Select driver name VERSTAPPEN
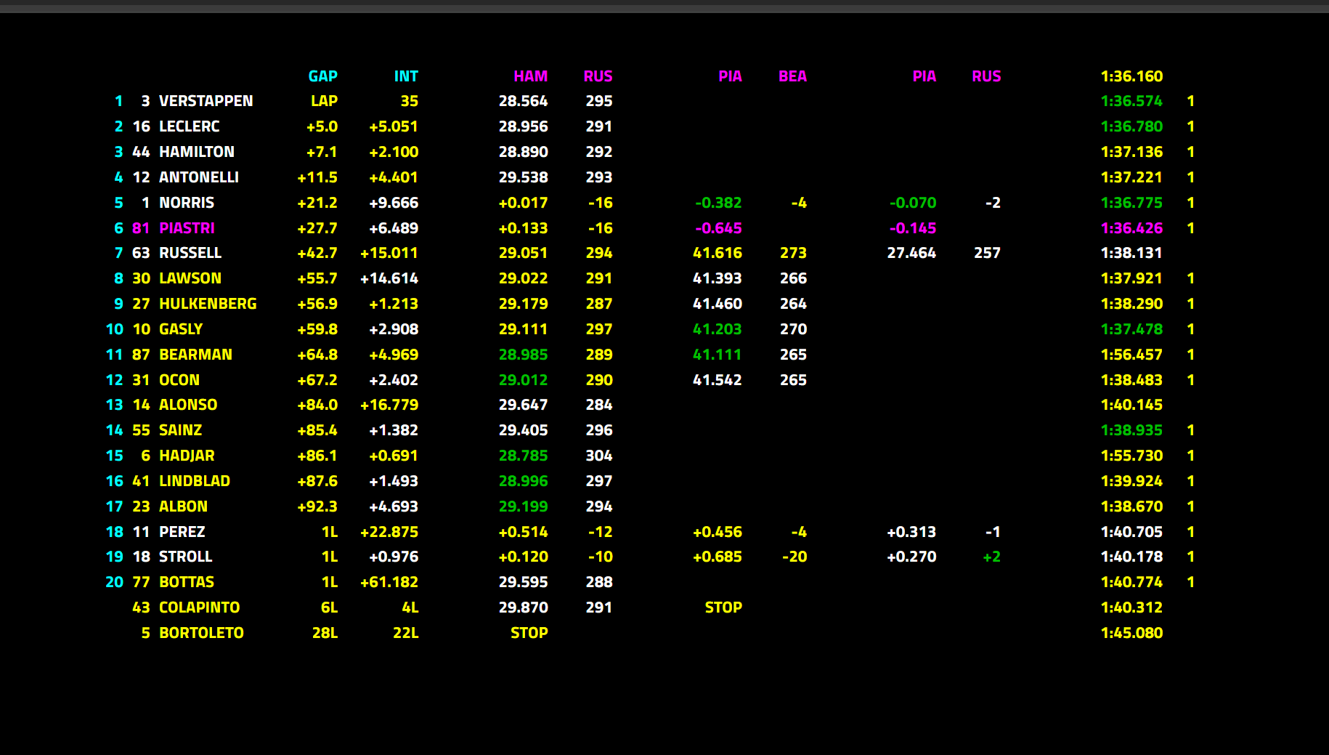 pyautogui.click(x=206, y=101)
